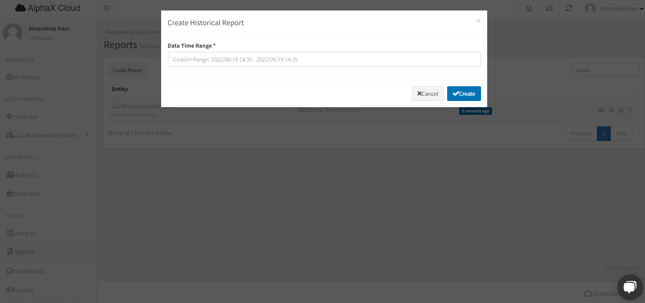
Task: Delete the report with the trash icon
Action: coord(630,110)
